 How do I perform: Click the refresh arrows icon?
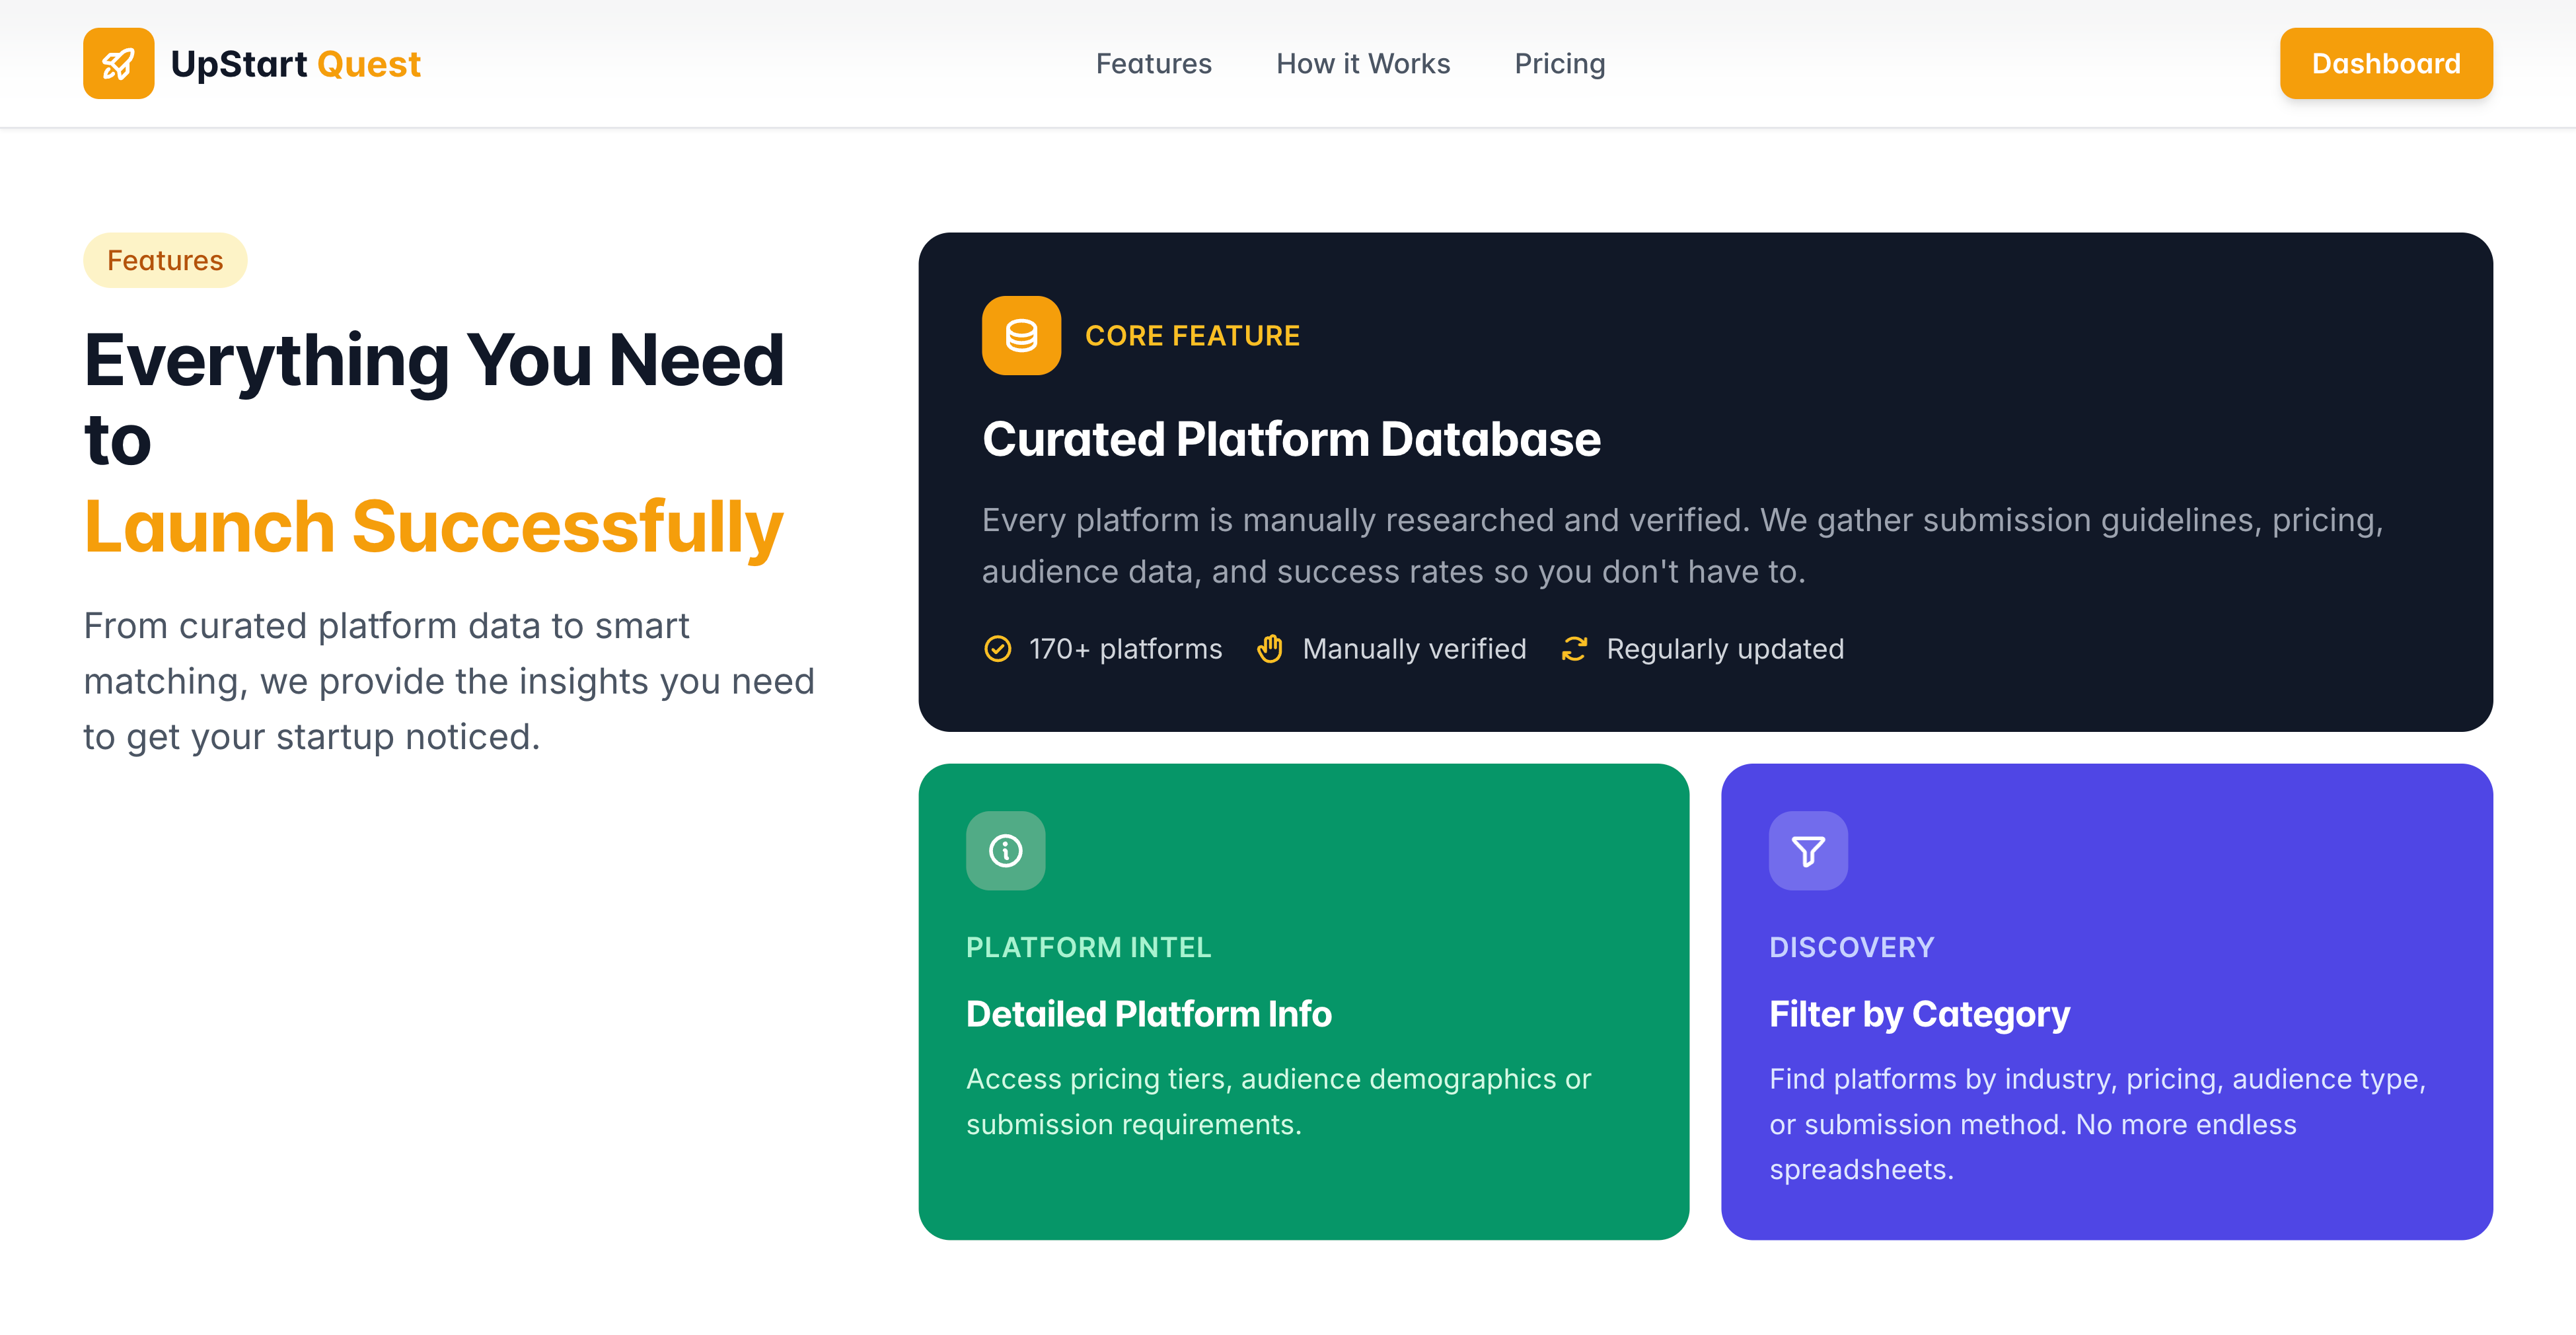tap(1574, 649)
